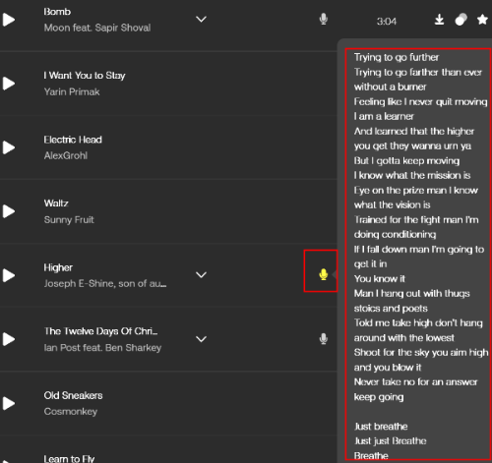492x463 pixels.
Task: Open artist Cosmonkey
Action: point(71,412)
